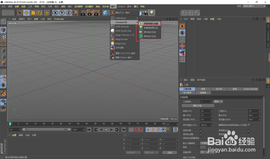Choose Magic Preview 1.15 entry

click(x=125, y=35)
